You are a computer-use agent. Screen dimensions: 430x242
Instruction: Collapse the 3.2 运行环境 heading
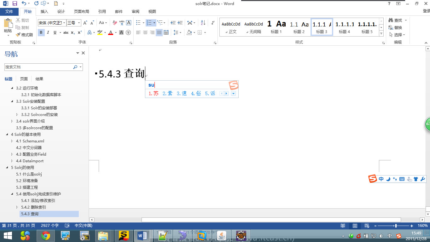(x=12, y=88)
